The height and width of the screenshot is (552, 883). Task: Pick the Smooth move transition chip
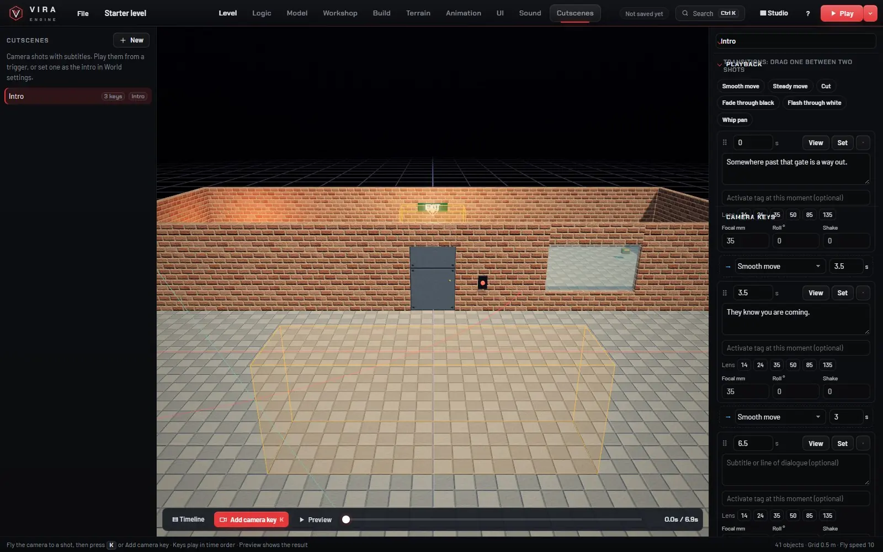tap(741, 86)
